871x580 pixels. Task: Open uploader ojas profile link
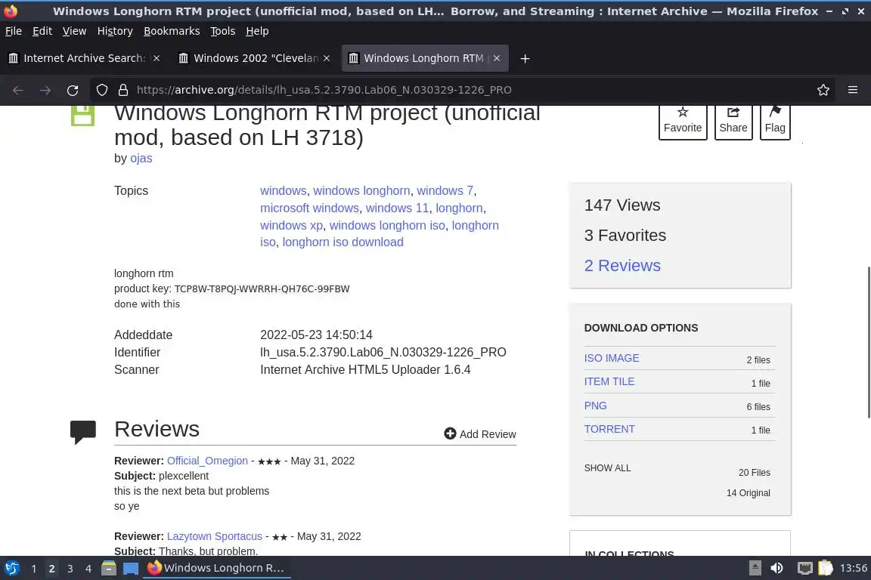tap(141, 158)
